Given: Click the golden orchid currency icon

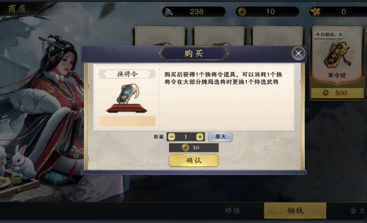Looking at the screenshot, I should pos(315,12).
